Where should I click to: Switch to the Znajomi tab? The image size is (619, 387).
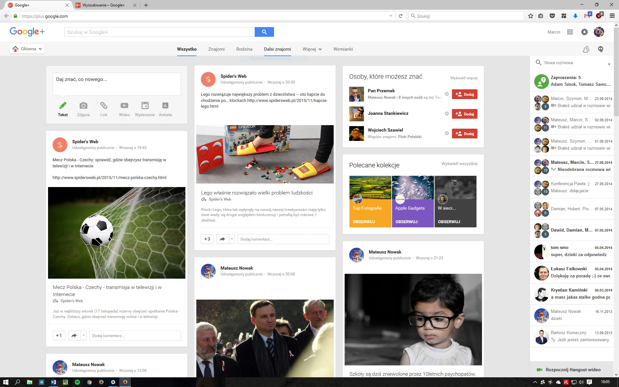(216, 49)
